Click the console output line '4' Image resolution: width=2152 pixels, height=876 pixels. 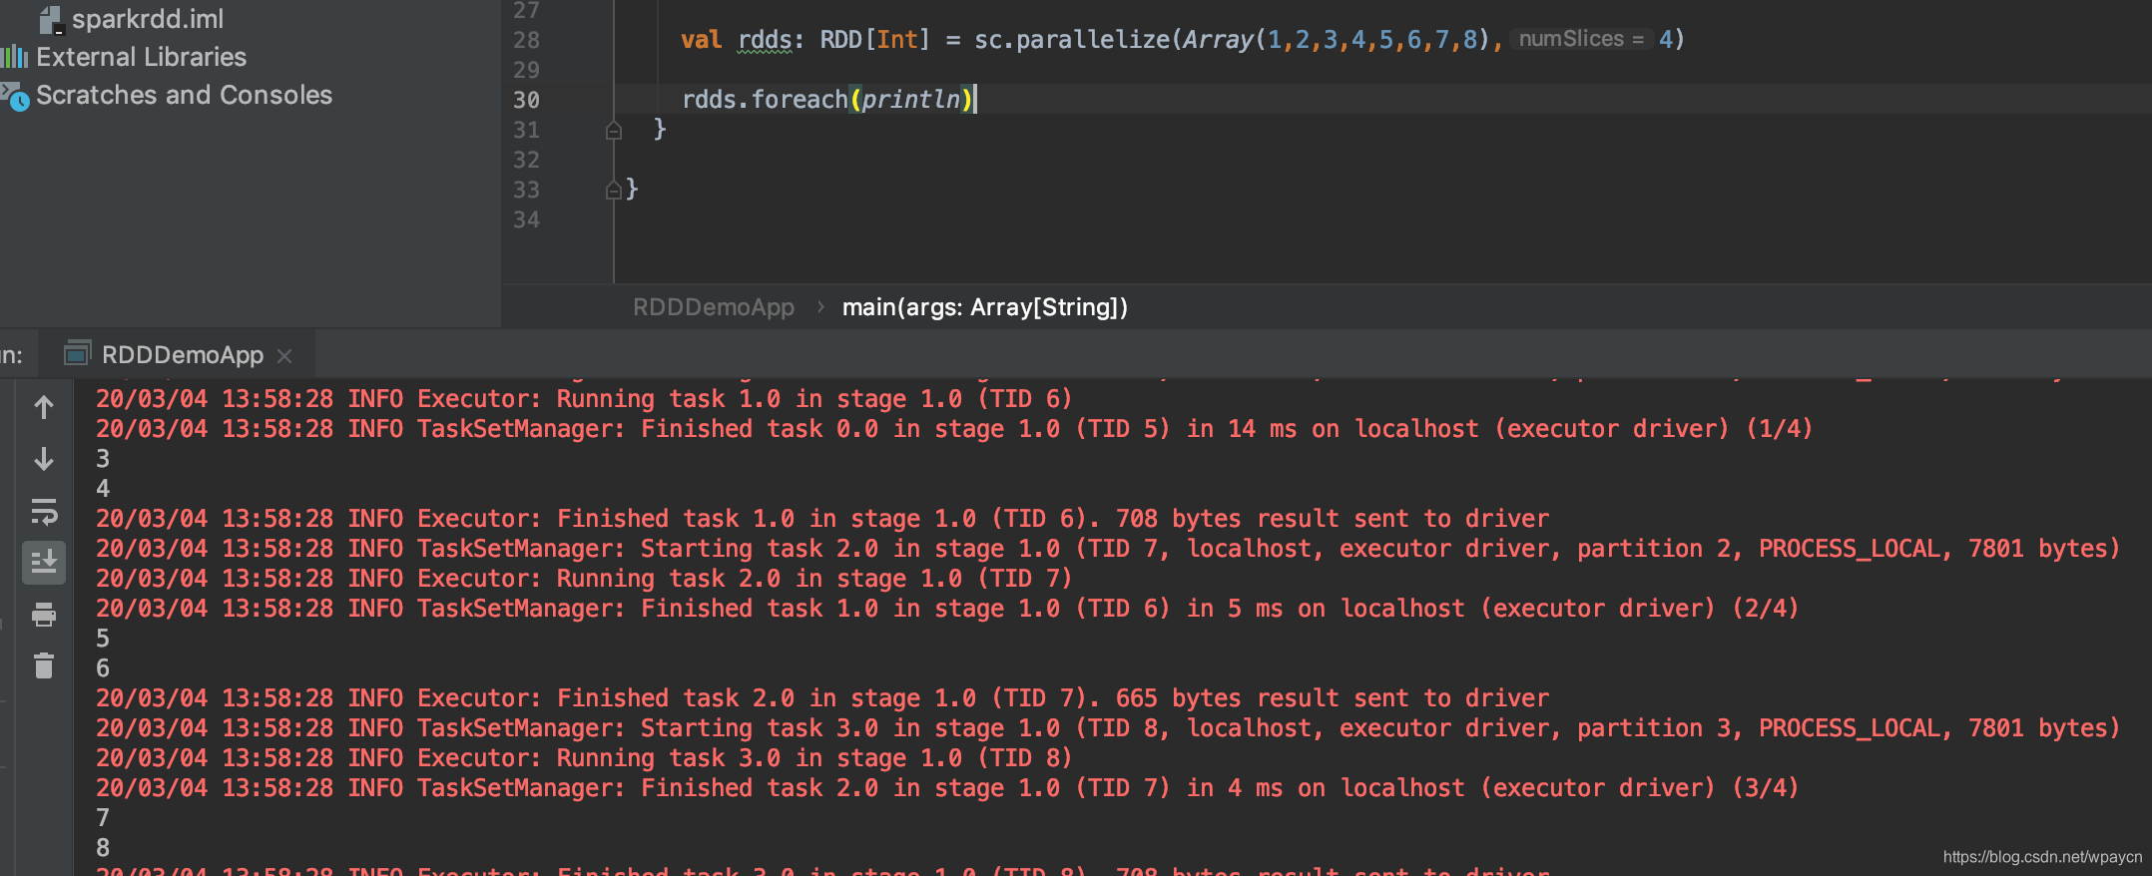click(x=103, y=489)
